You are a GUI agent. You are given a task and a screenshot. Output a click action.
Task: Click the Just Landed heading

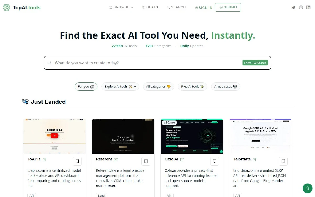(x=48, y=102)
